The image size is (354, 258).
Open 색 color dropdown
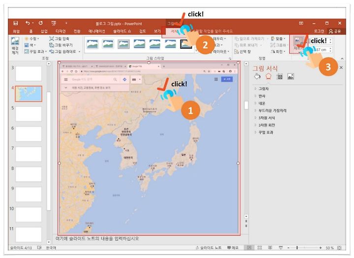click(30, 45)
